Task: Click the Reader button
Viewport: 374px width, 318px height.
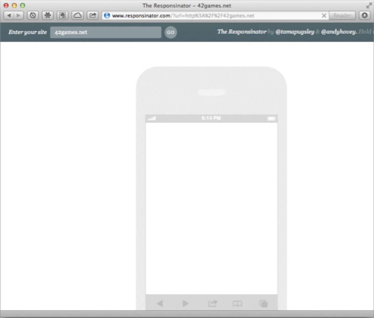Action: 342,15
